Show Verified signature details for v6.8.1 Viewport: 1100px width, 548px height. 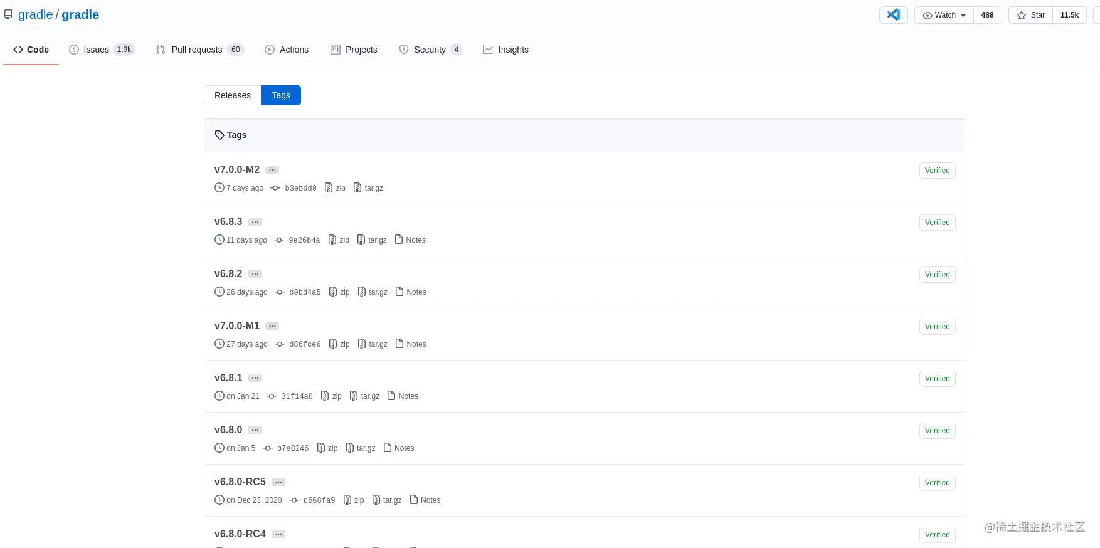(x=938, y=379)
